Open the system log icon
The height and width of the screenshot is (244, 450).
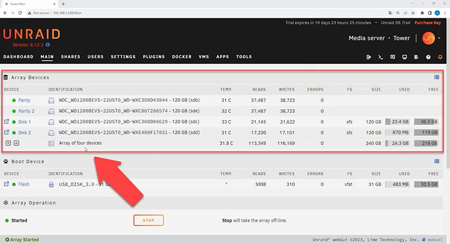(416, 57)
